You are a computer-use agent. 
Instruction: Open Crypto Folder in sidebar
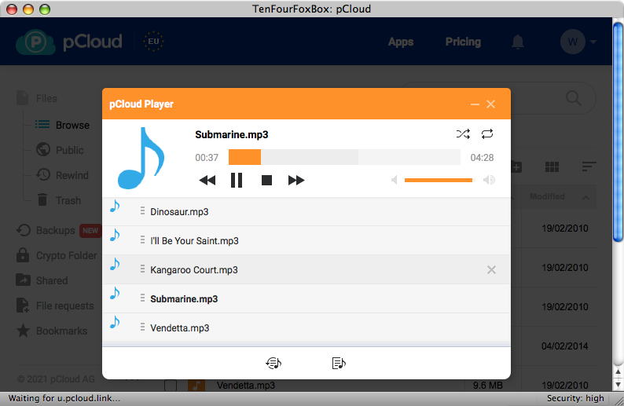pyautogui.click(x=57, y=255)
